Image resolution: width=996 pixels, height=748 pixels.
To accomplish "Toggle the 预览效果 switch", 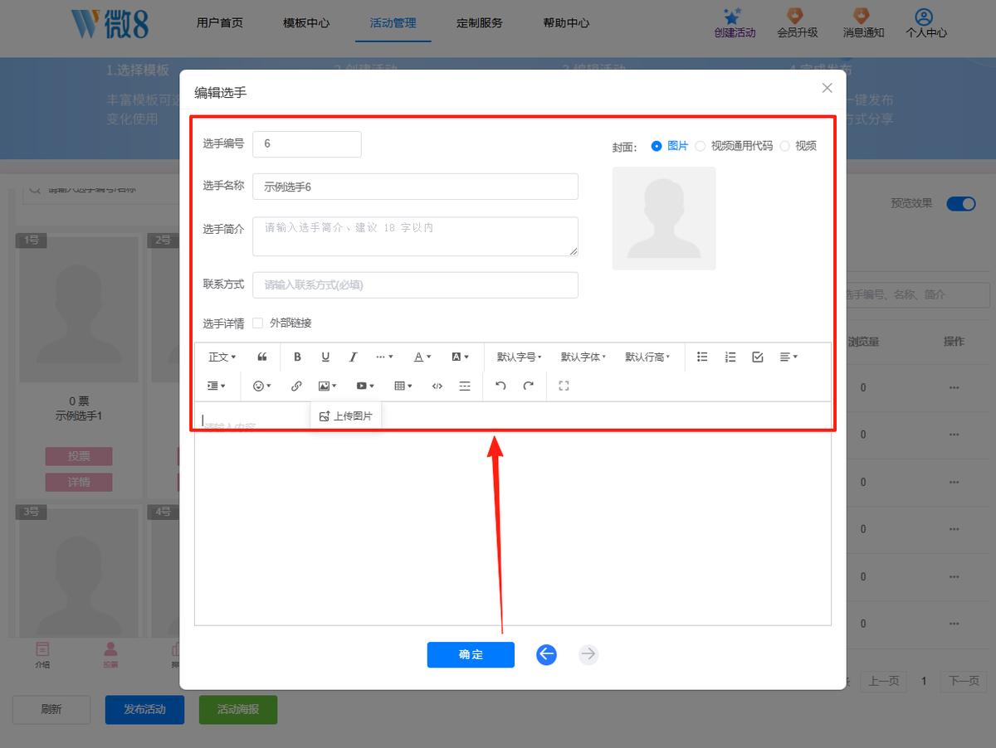I will 961,204.
